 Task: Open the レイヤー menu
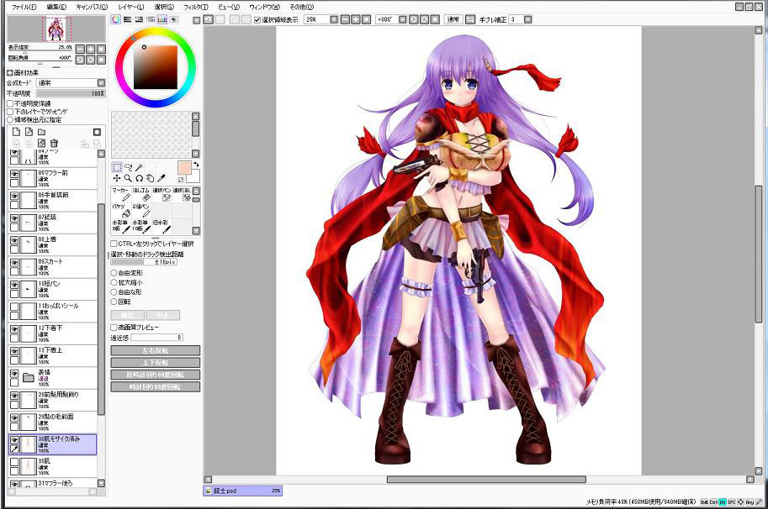pos(130,7)
